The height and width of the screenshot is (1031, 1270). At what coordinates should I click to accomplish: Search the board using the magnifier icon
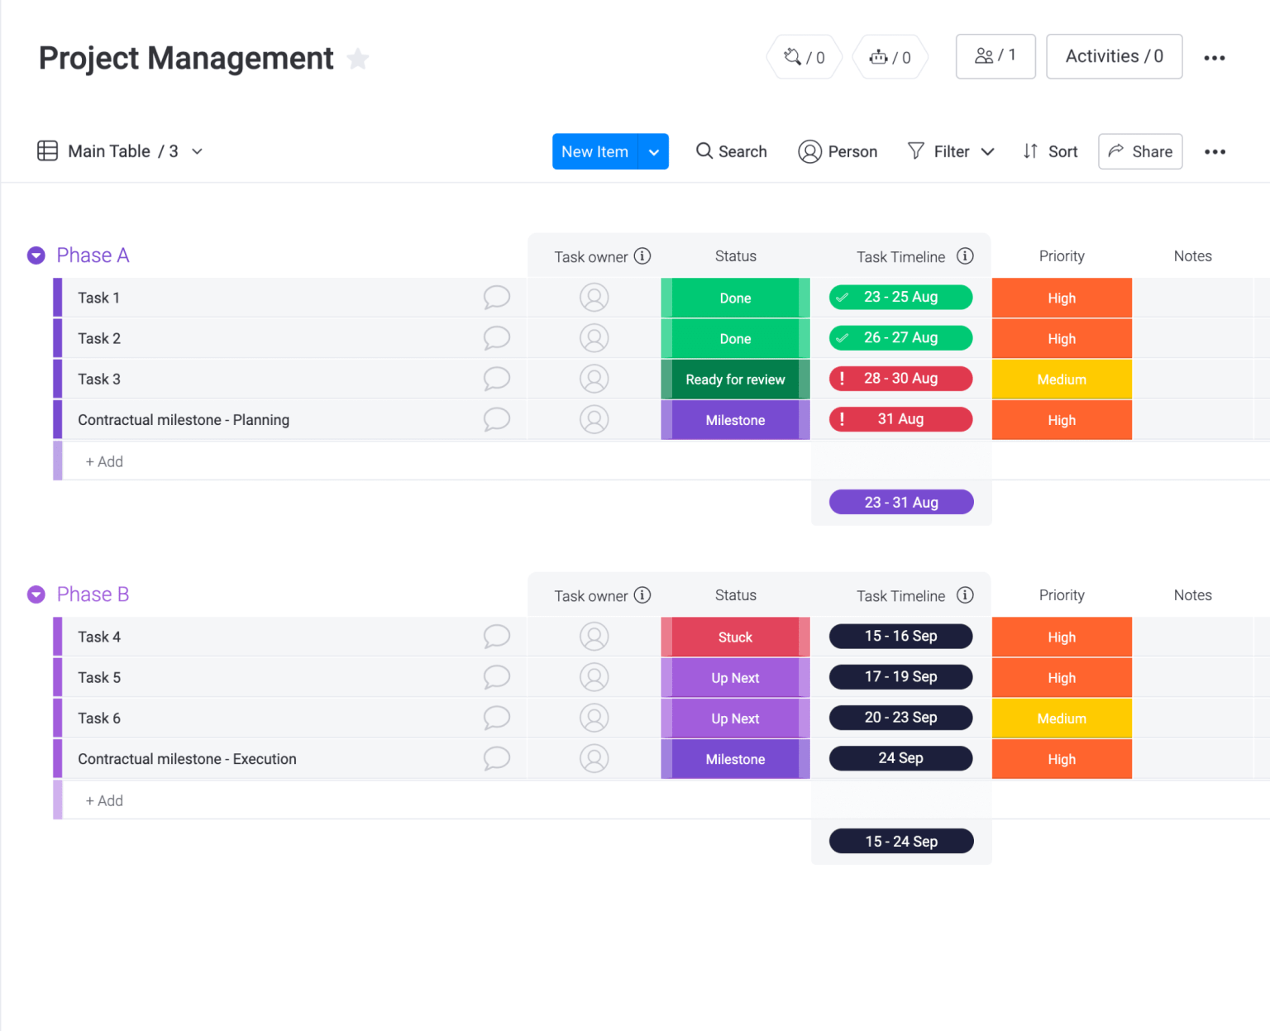coord(705,151)
